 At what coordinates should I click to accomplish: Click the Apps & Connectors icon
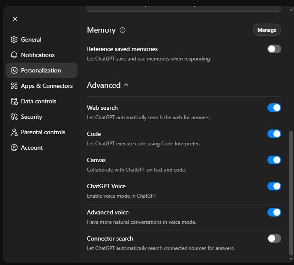tap(14, 86)
